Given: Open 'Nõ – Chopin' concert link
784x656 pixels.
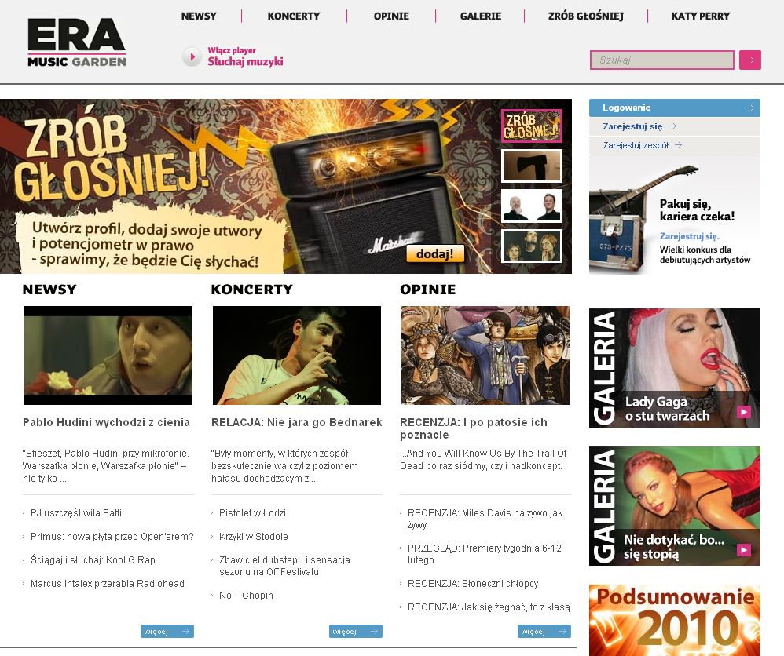Looking at the screenshot, I should pos(246,595).
